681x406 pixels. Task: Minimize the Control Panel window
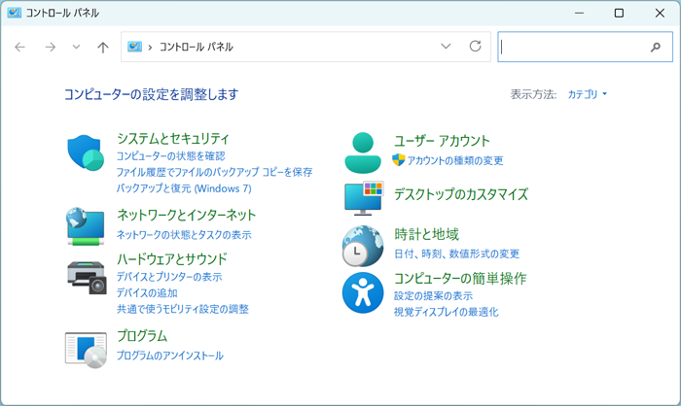point(579,13)
